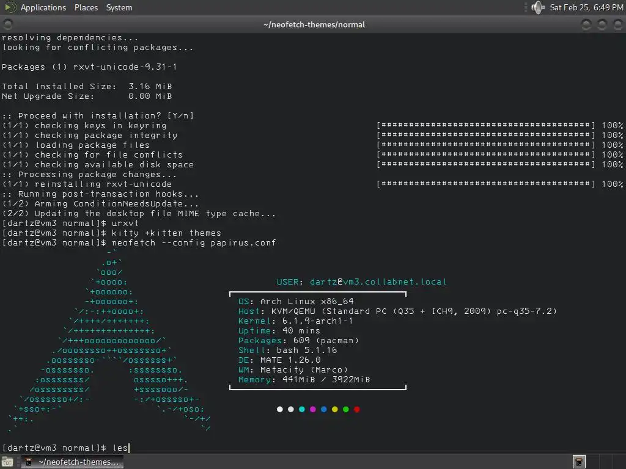The width and height of the screenshot is (626, 469).
Task: Click the red color dot
Action: [x=356, y=409]
